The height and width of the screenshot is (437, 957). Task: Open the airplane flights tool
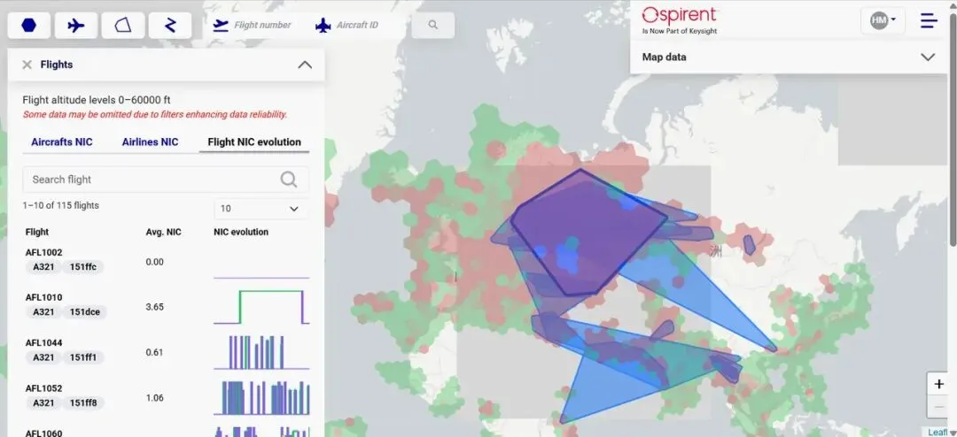75,26
